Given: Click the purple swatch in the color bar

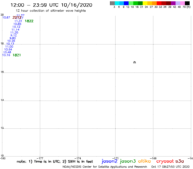Looking at the screenshot, I should pos(173,3).
